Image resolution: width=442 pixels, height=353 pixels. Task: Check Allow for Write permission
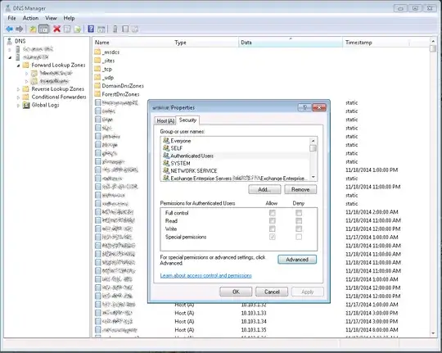[x=273, y=229]
